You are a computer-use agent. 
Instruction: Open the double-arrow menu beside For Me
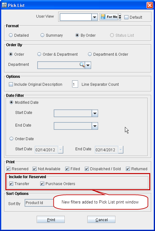click(x=120, y=17)
